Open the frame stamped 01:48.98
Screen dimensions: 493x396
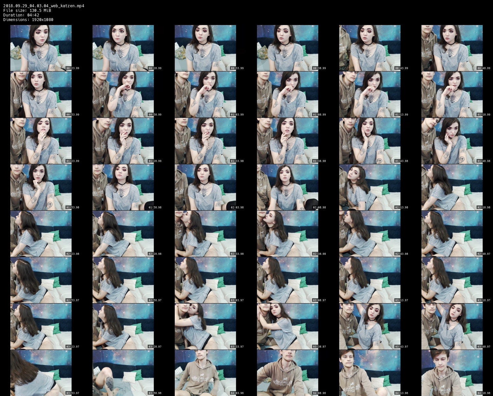[x=452, y=141]
